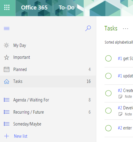Mark the '#1 get SU' task as complete
The height and width of the screenshot is (142, 133).
tap(108, 59)
